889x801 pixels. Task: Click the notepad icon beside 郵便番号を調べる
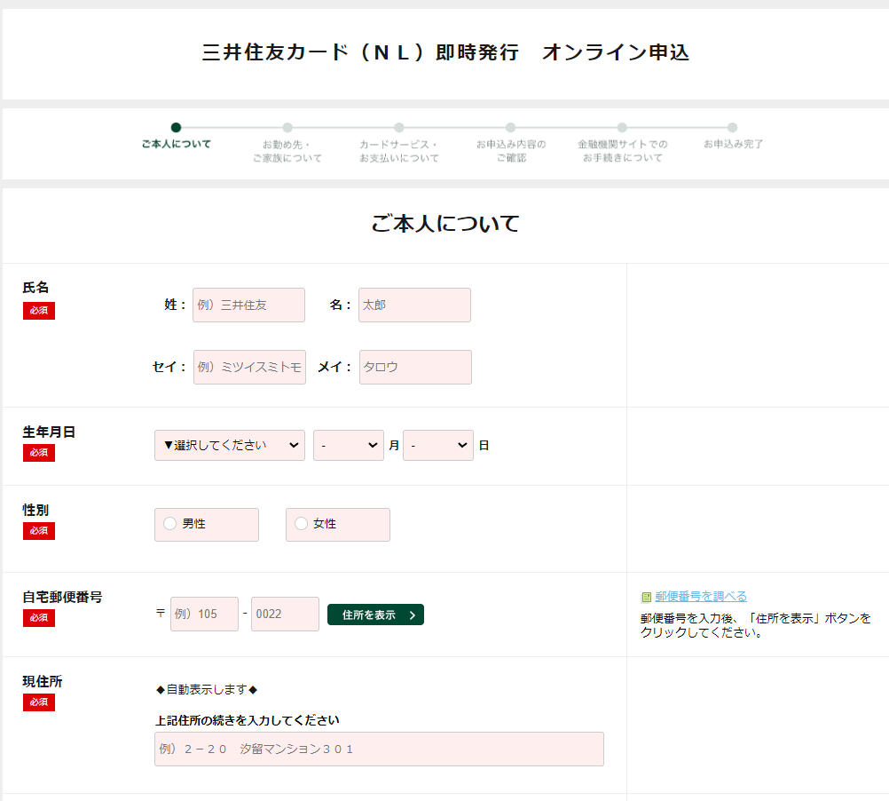[x=646, y=597]
